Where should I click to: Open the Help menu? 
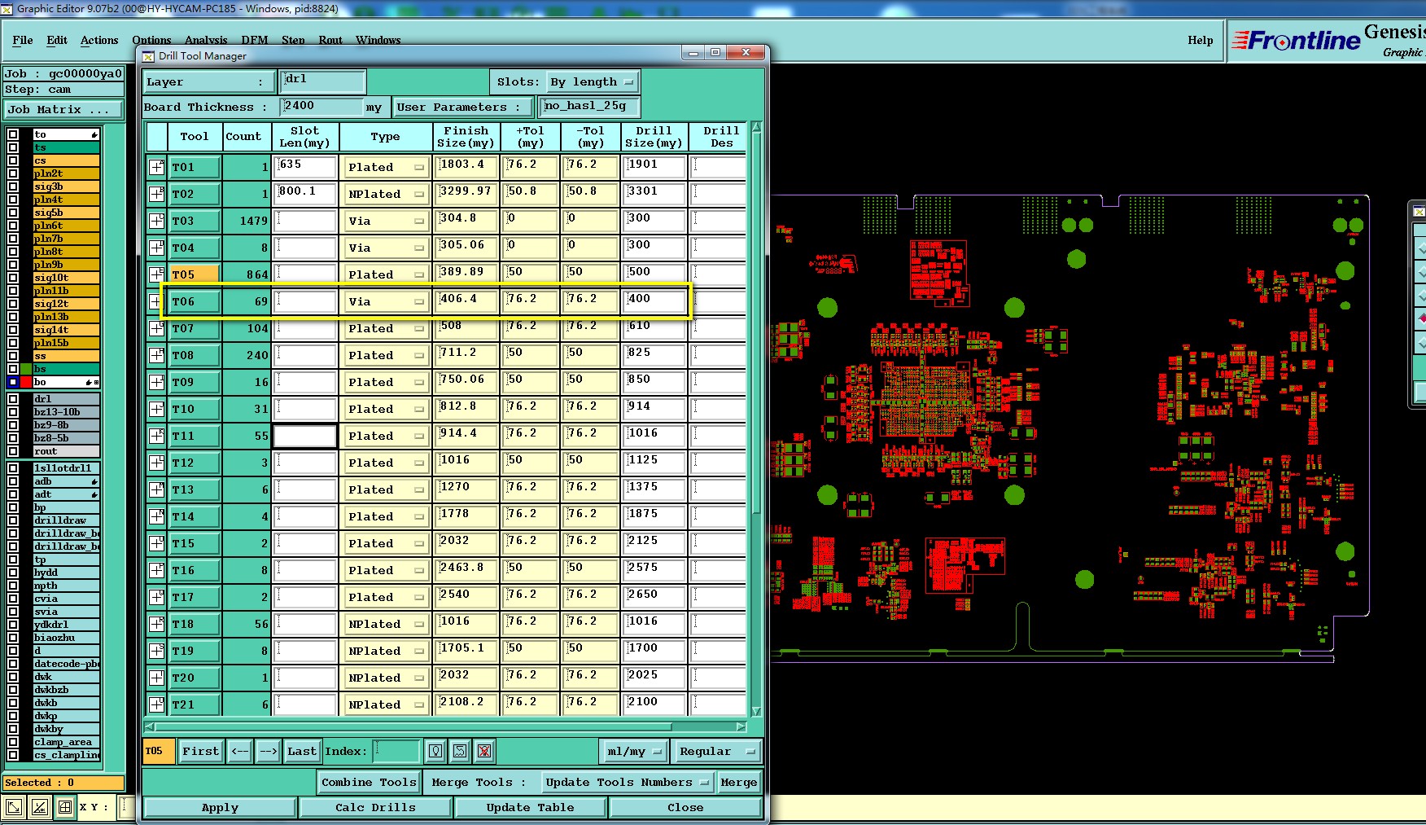pyautogui.click(x=1200, y=40)
